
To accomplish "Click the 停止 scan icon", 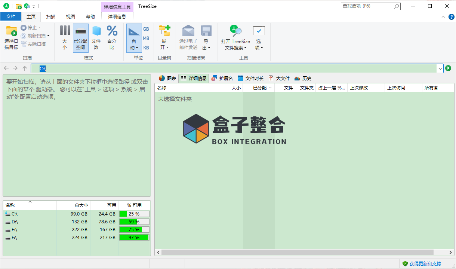I will click(24, 27).
